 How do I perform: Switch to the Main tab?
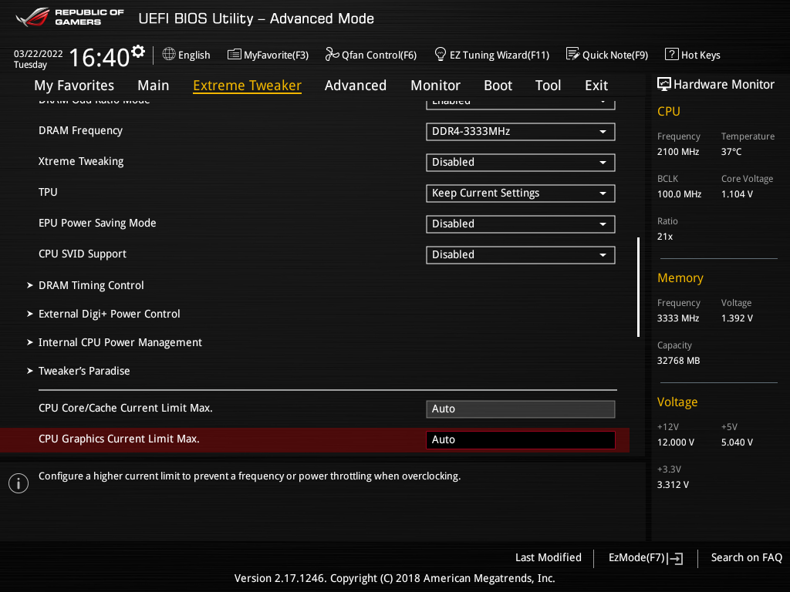[x=154, y=86]
